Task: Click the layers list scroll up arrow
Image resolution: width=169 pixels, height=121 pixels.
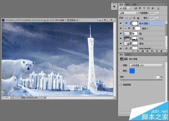Action: [x=166, y=22]
